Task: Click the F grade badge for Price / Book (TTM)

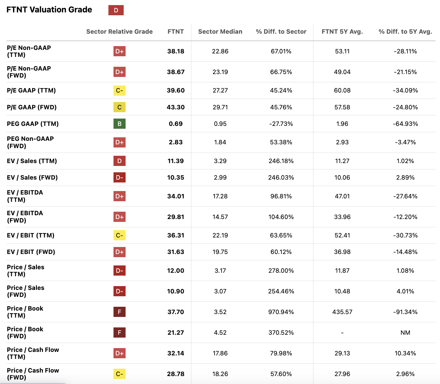Action: [120, 312]
